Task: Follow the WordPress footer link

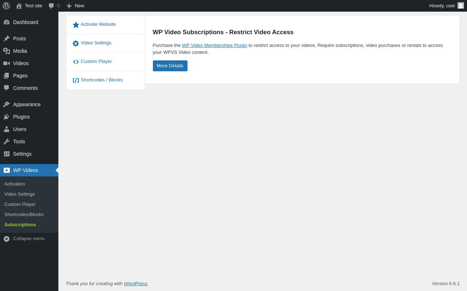Action: [136, 284]
